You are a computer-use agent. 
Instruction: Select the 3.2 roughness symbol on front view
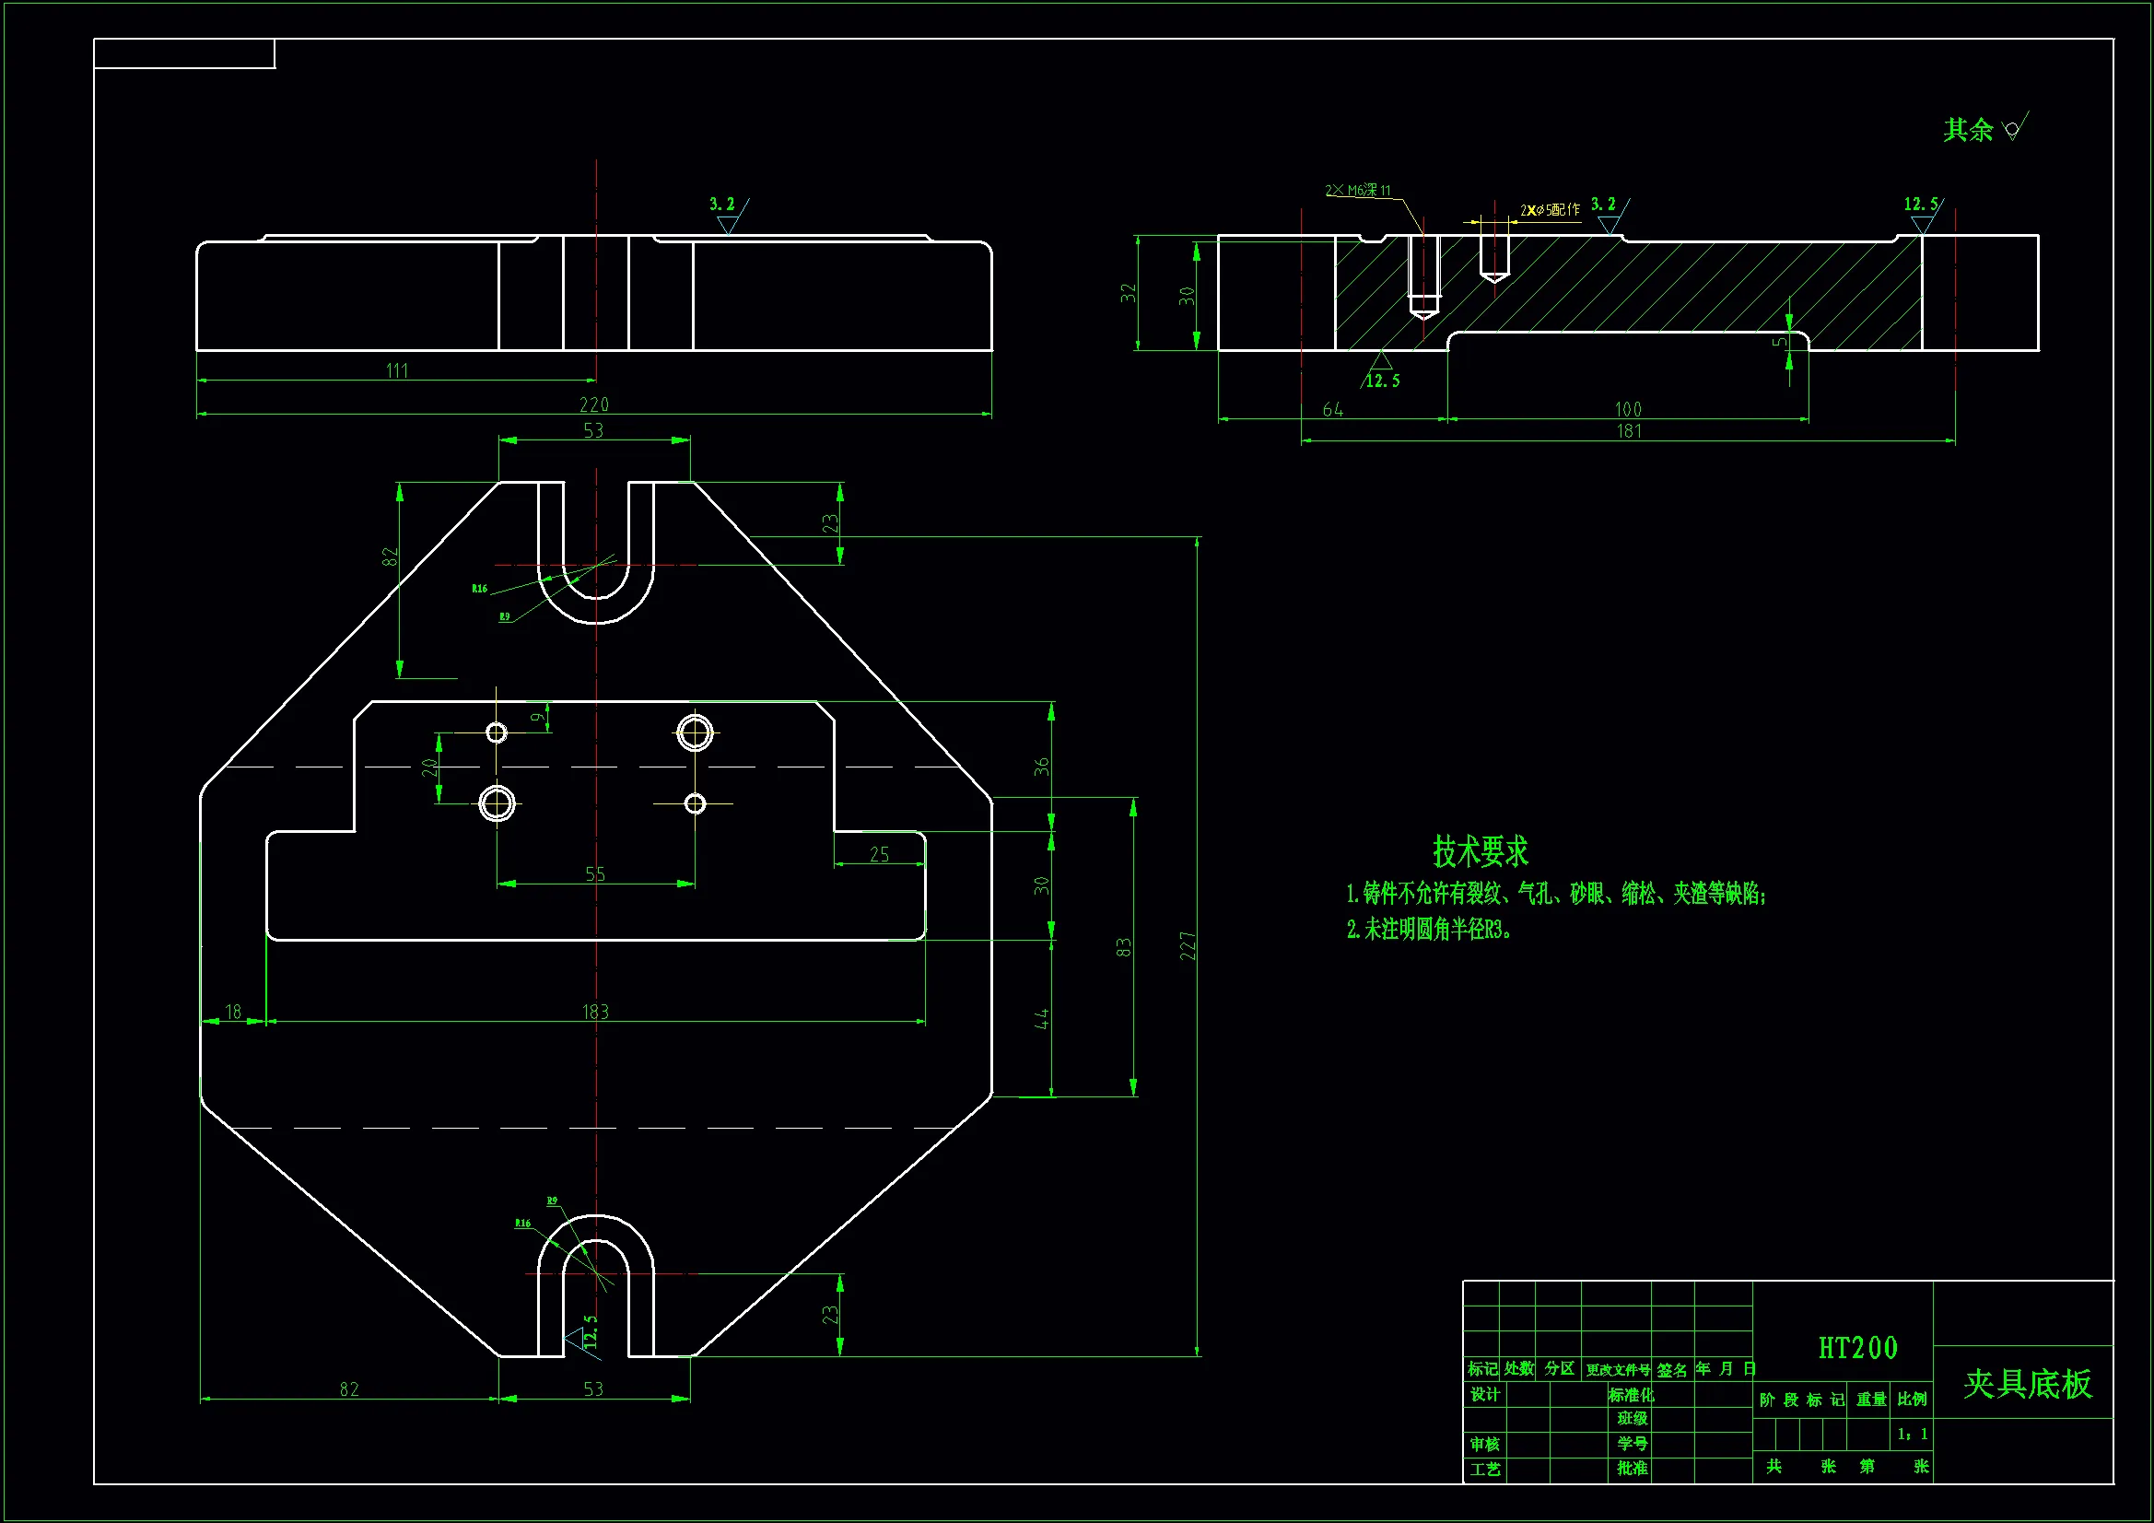coord(727,216)
